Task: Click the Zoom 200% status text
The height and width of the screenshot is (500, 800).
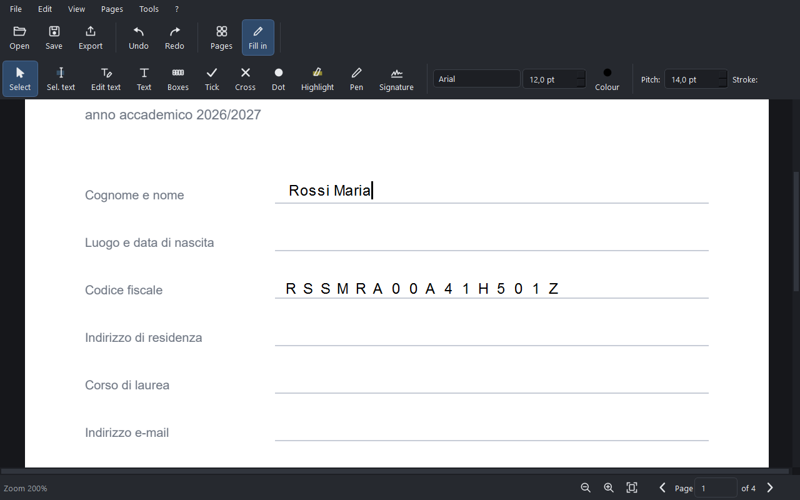Action: click(26, 488)
